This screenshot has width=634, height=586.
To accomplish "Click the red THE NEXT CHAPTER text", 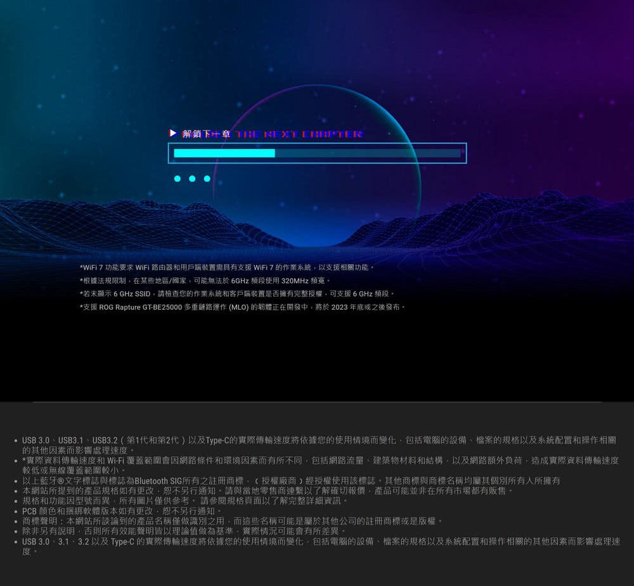I will click(x=299, y=134).
